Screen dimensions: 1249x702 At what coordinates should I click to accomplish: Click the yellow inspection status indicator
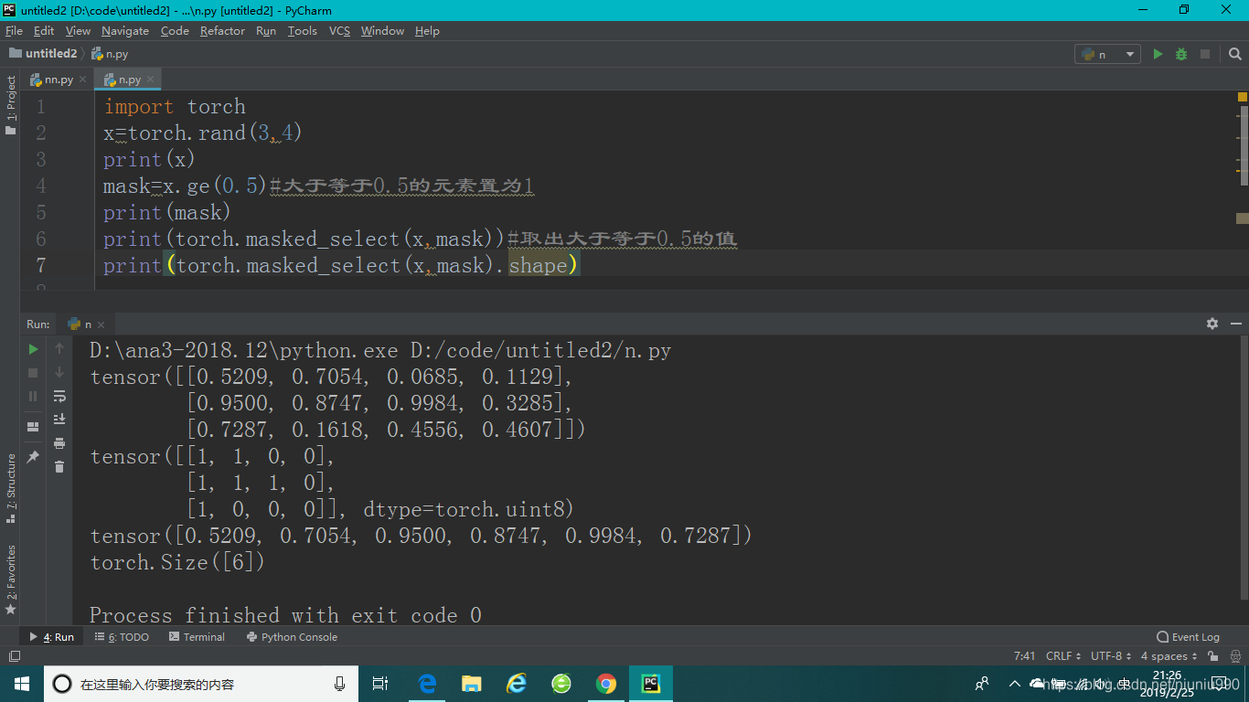click(1243, 96)
